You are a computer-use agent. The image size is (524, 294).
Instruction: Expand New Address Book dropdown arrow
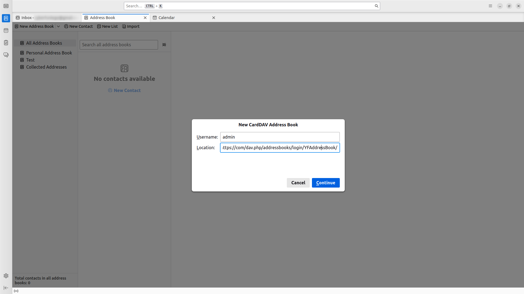click(58, 26)
